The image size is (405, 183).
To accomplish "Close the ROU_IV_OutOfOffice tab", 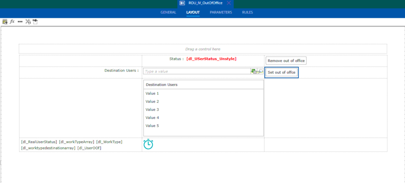I will 229,3.
